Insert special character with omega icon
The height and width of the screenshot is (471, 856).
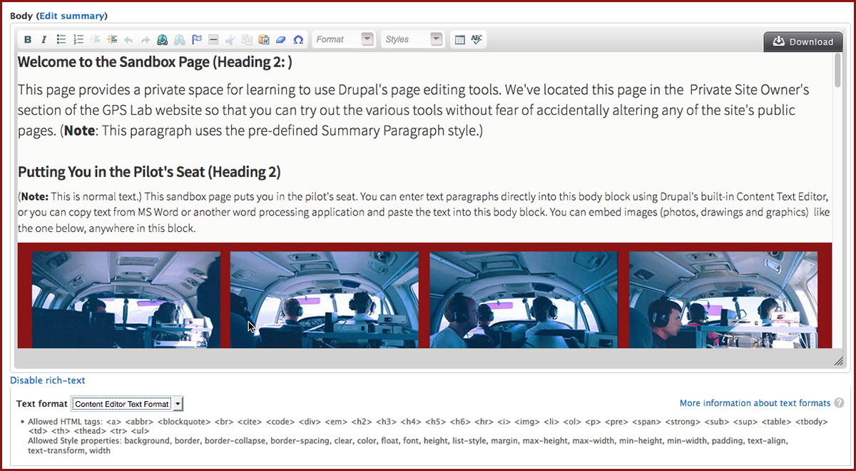[x=298, y=40]
